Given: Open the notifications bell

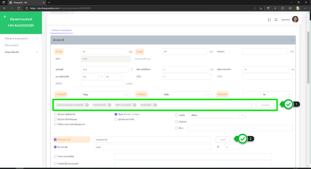Looking at the screenshot, I should pos(276,20).
